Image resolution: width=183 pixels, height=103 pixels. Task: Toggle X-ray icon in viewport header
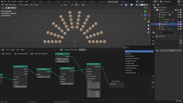coord(137,5)
